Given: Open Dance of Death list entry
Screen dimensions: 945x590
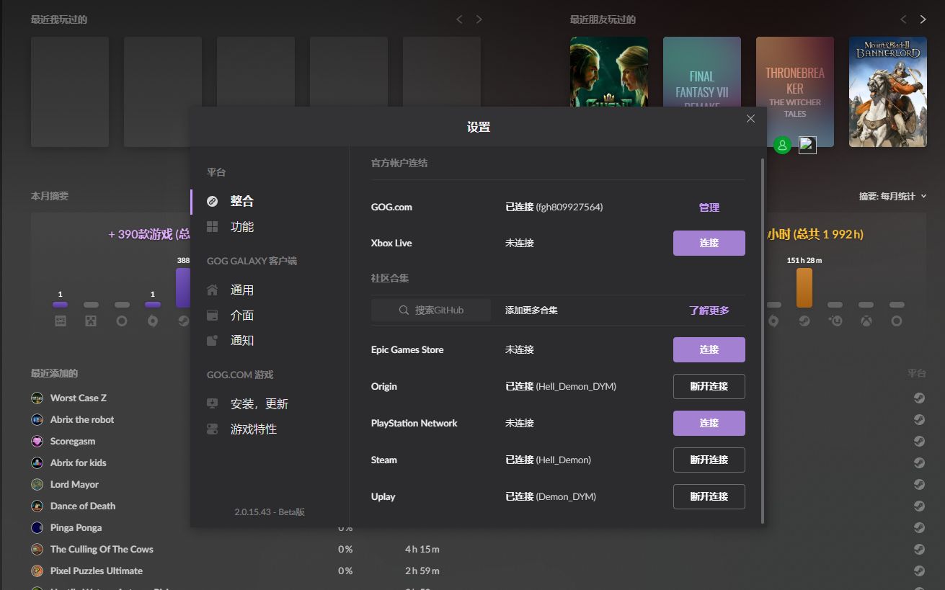Looking at the screenshot, I should point(83,506).
